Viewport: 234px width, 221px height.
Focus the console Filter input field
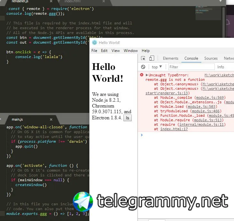pyautogui.click(x=191, y=67)
